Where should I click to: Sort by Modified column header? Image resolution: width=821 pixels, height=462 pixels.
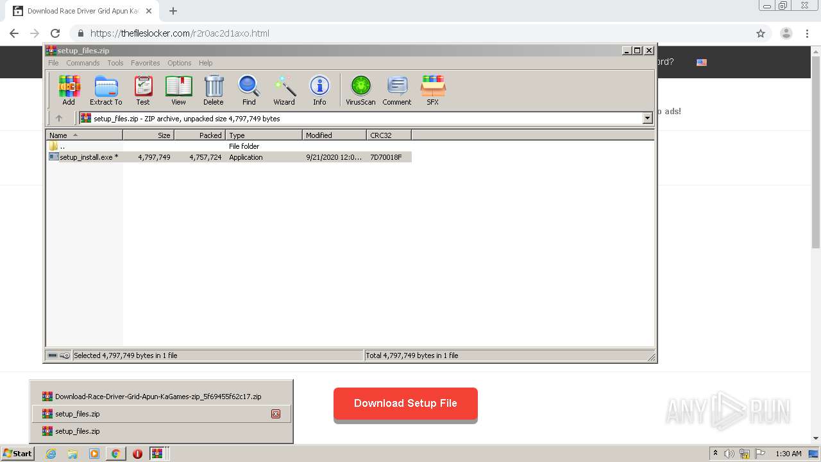tap(335, 135)
